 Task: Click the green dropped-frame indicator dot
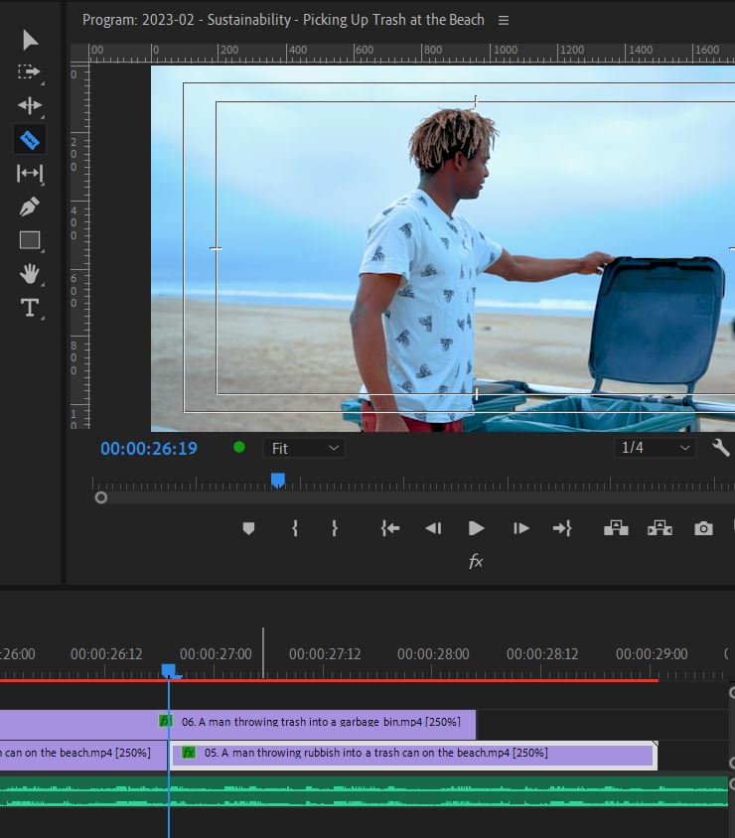(x=239, y=448)
